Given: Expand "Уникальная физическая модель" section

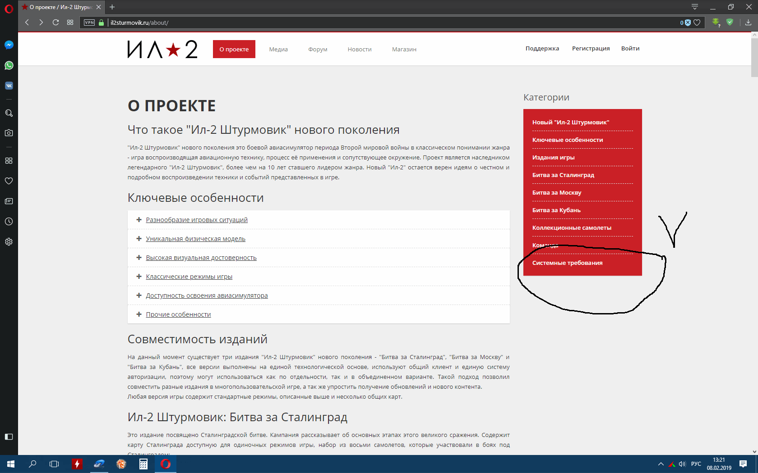Looking at the screenshot, I should 195,239.
